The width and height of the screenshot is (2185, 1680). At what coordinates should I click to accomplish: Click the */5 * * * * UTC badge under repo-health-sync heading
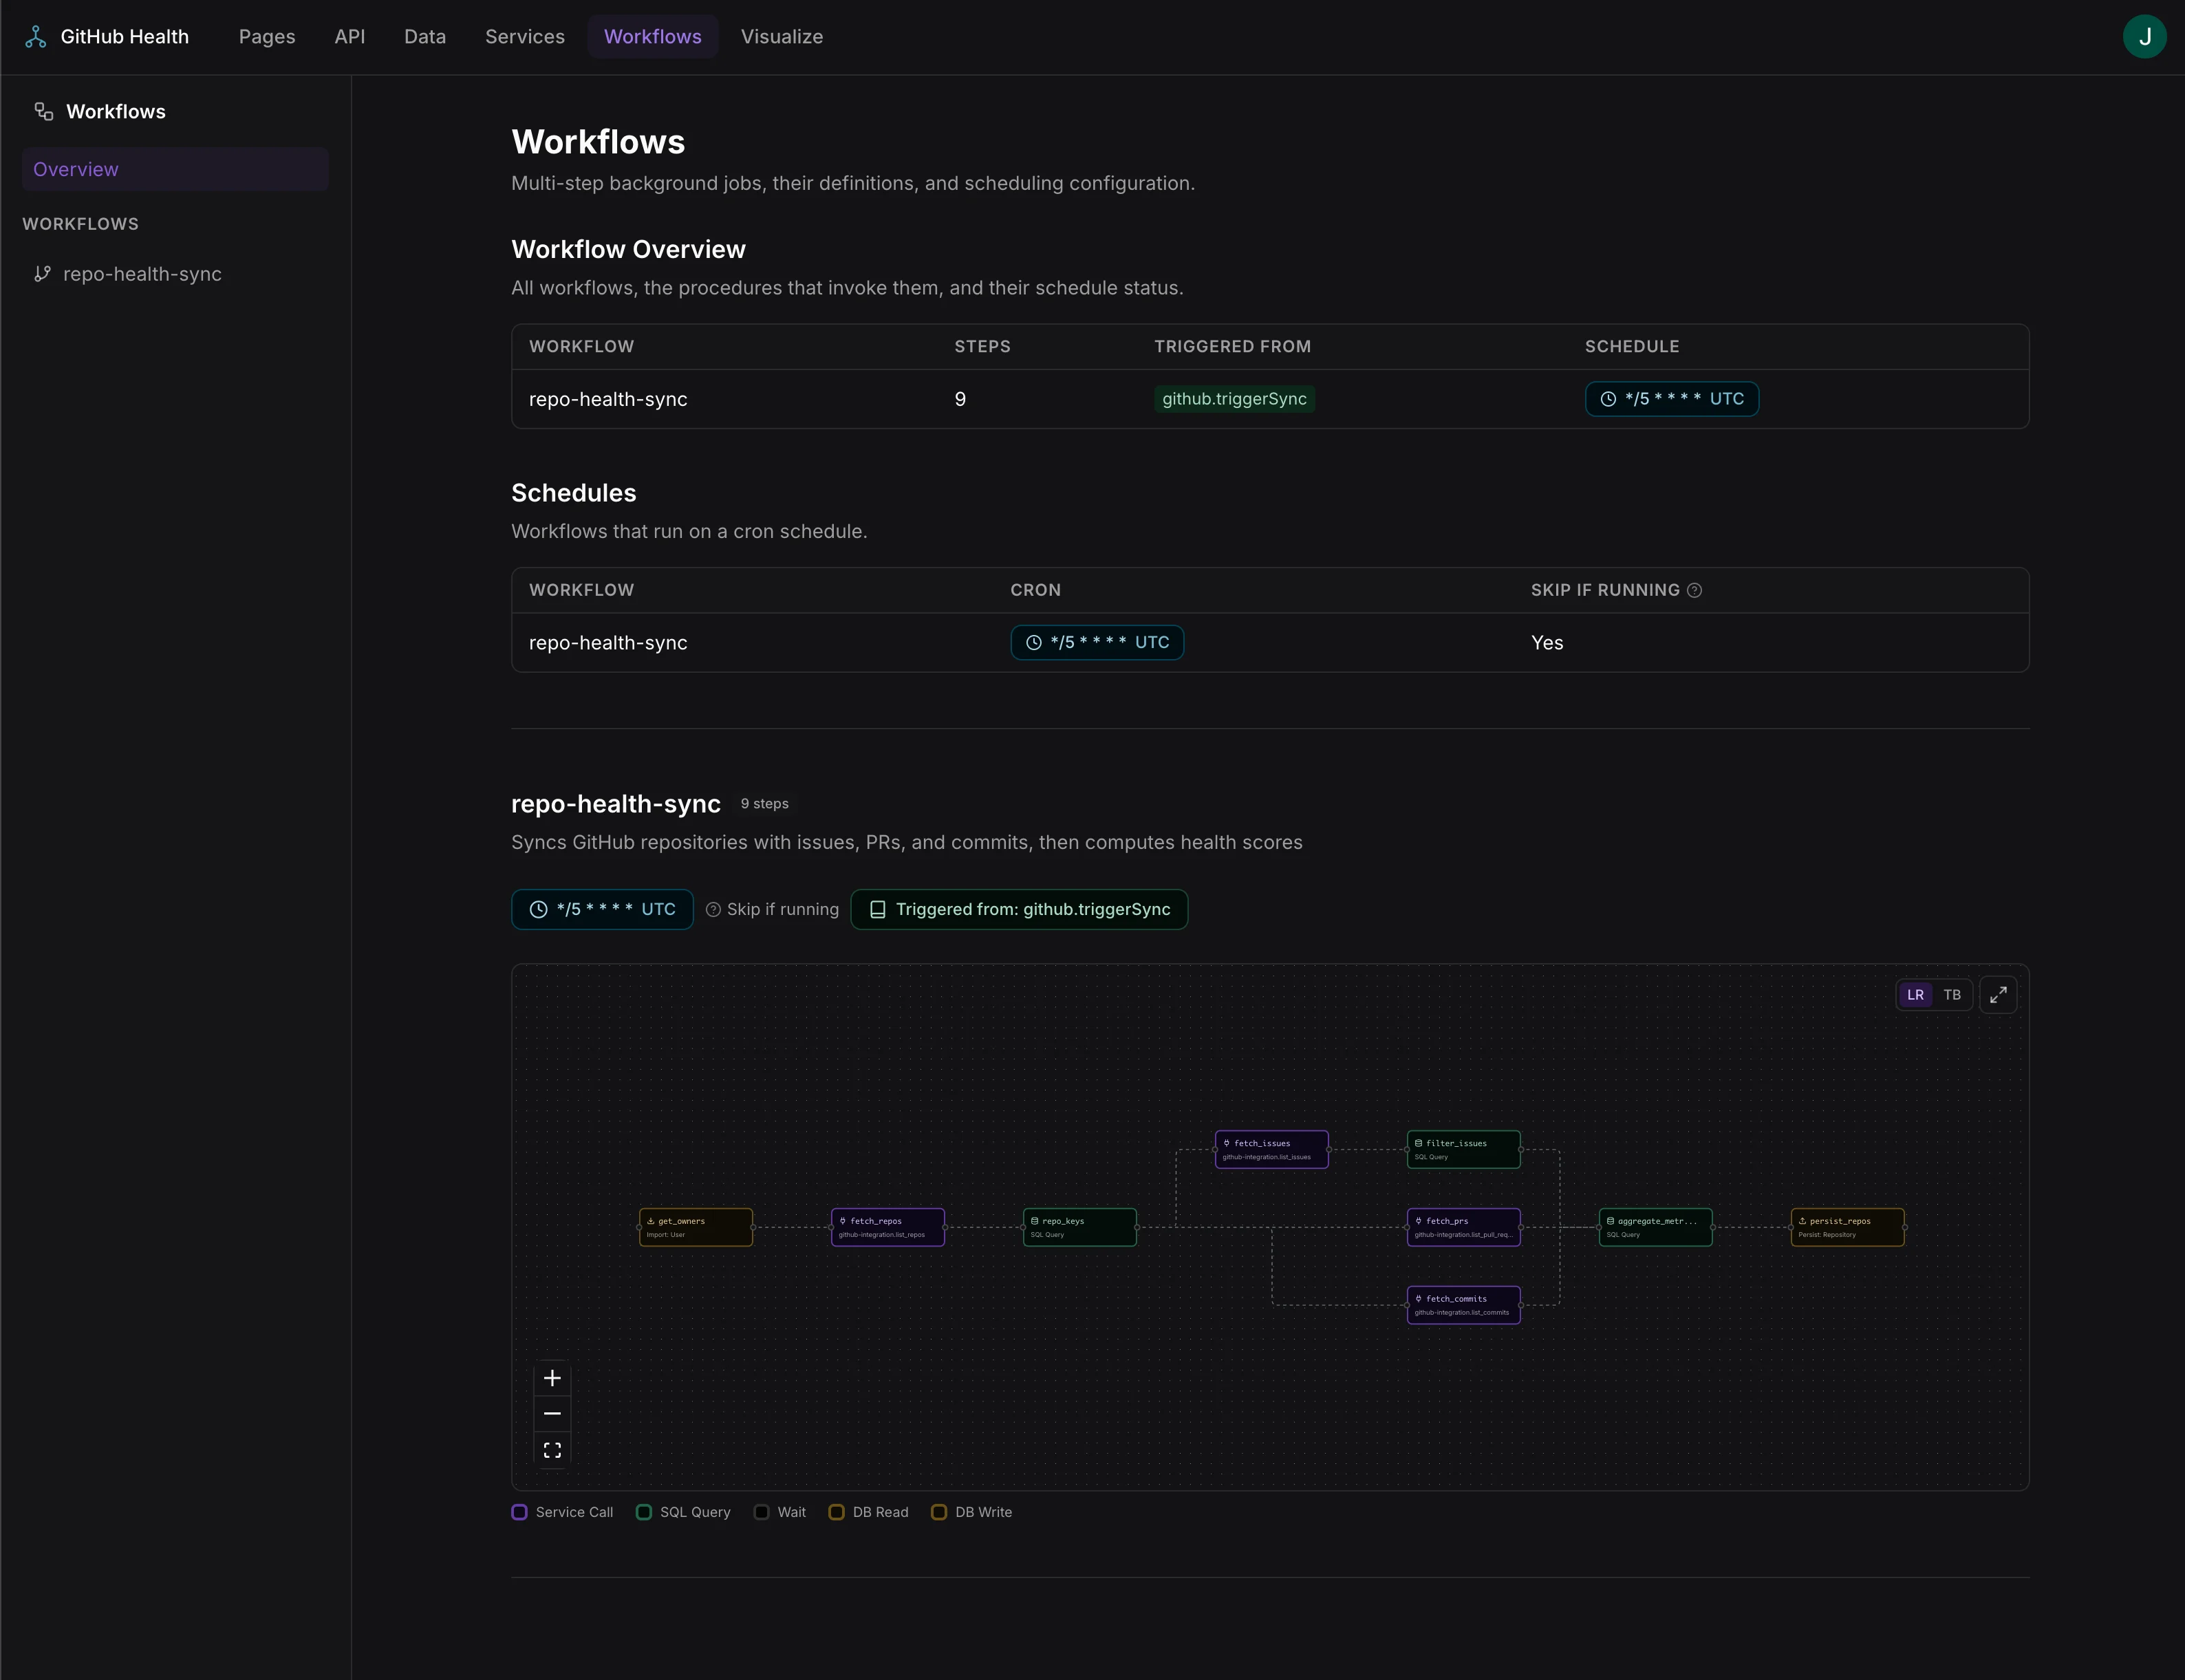pyautogui.click(x=602, y=910)
